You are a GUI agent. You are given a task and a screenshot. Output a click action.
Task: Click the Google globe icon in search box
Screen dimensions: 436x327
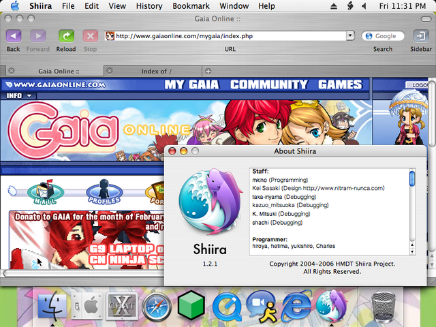pyautogui.click(x=369, y=36)
